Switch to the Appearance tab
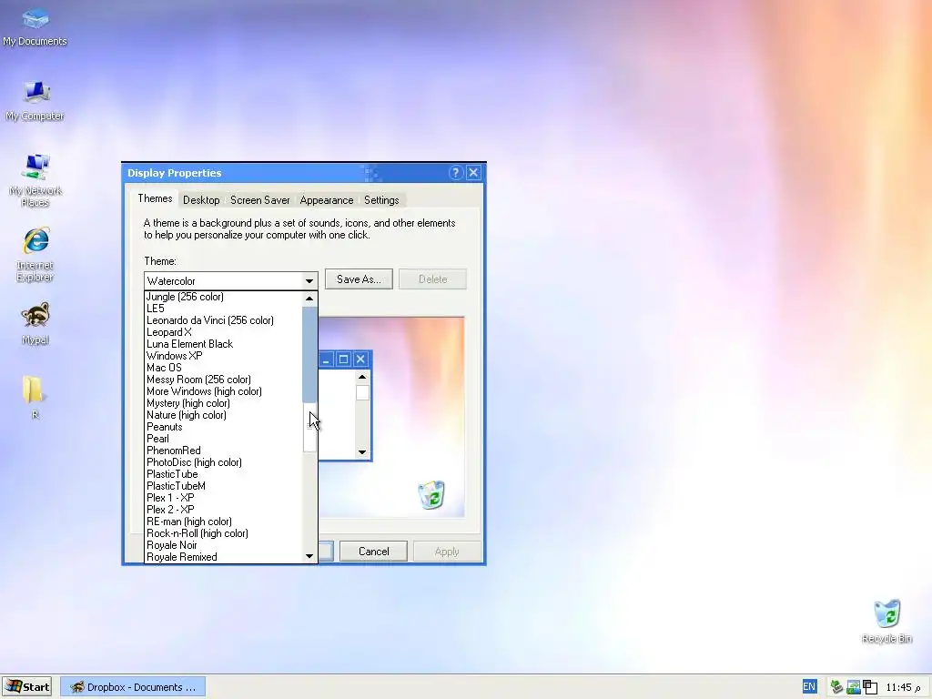 tap(327, 200)
